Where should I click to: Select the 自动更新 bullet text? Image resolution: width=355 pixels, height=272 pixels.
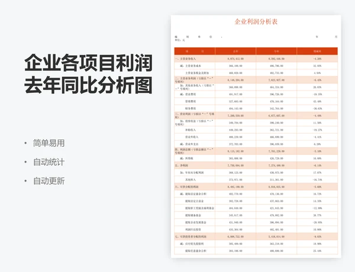coord(49,181)
